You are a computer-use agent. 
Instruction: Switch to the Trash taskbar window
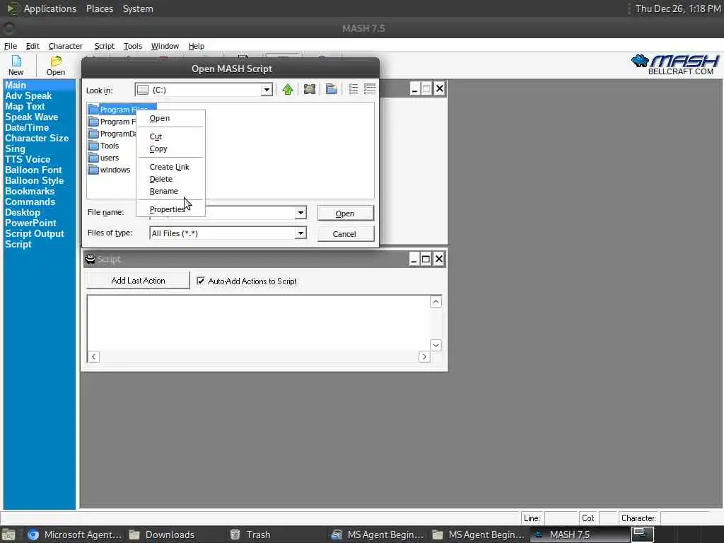(x=258, y=535)
